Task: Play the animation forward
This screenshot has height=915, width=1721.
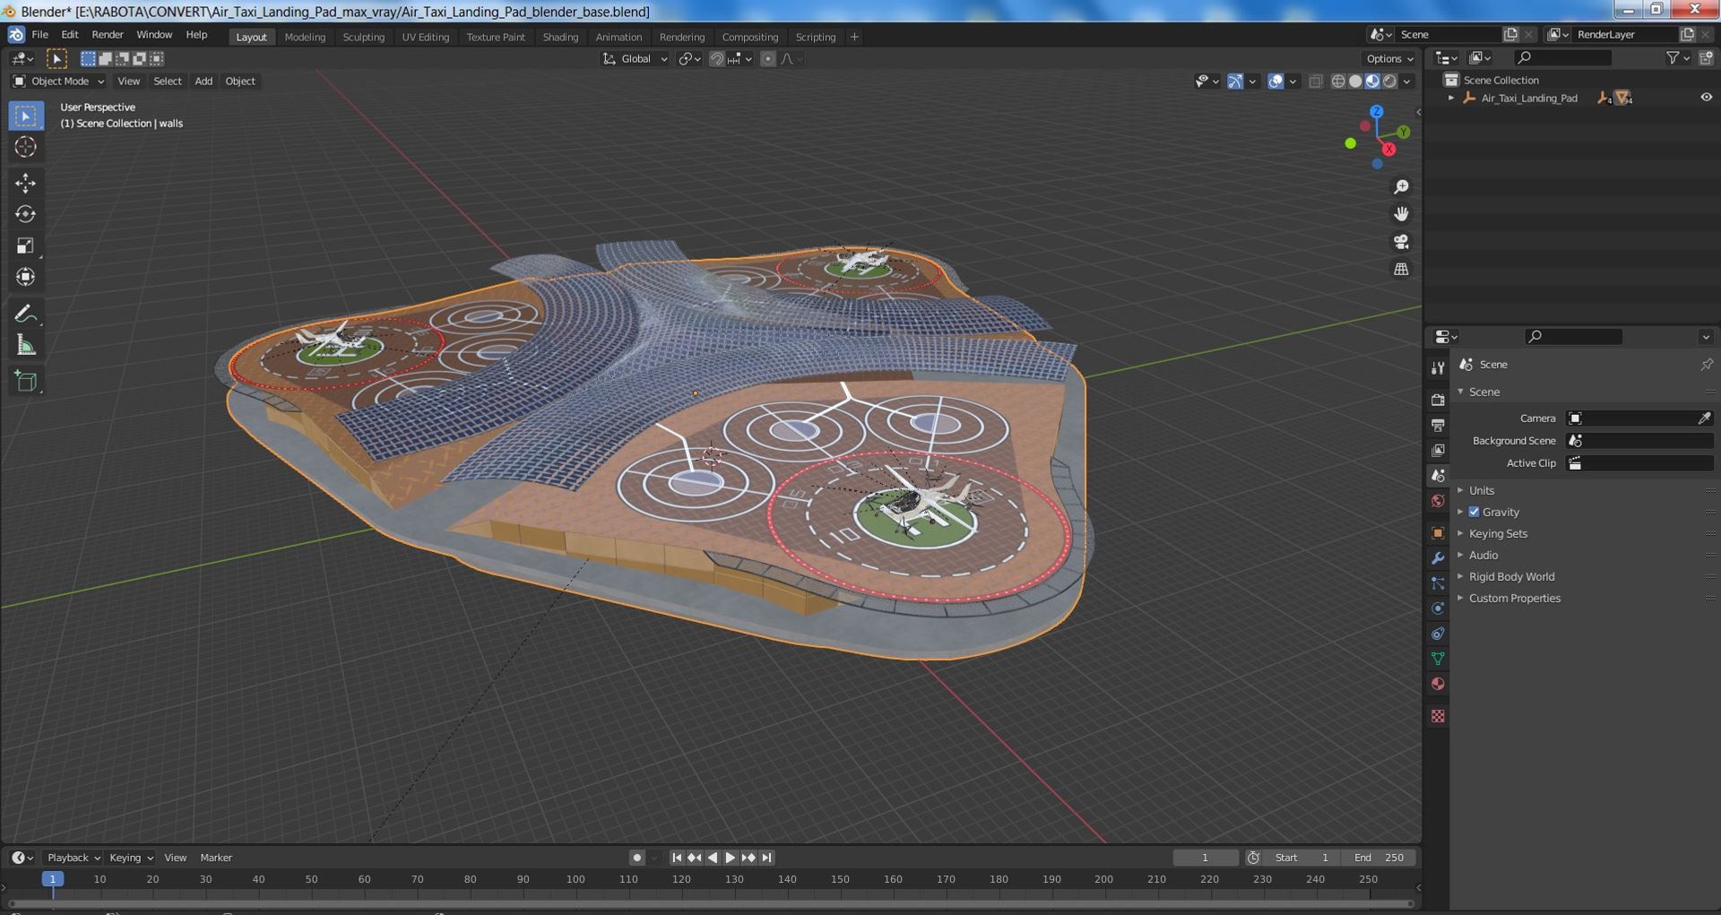Action: tap(730, 858)
